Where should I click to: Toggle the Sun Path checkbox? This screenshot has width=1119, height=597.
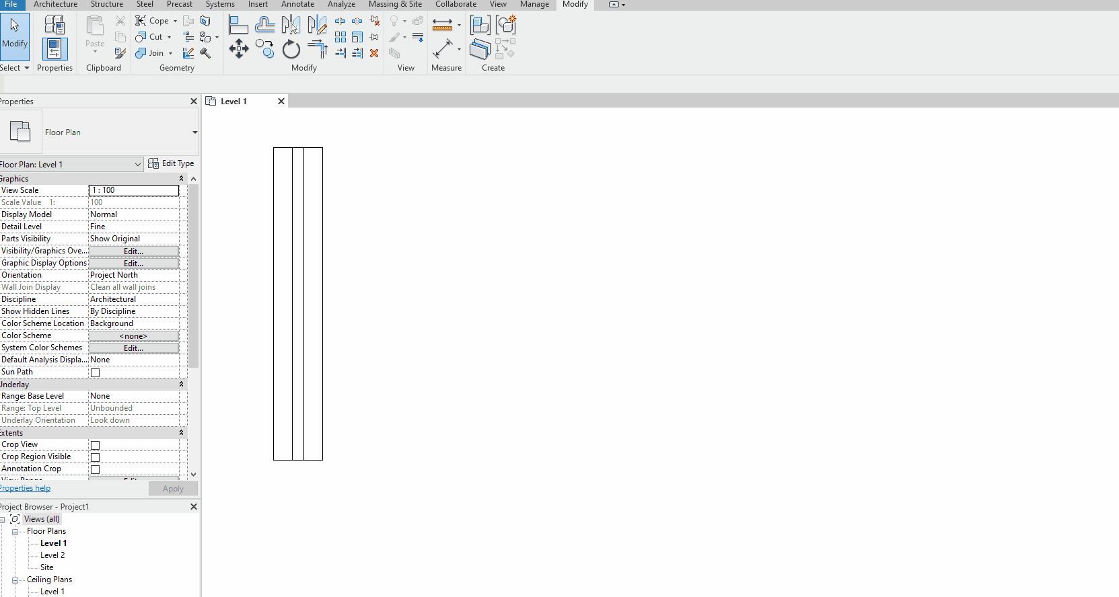[x=95, y=372]
